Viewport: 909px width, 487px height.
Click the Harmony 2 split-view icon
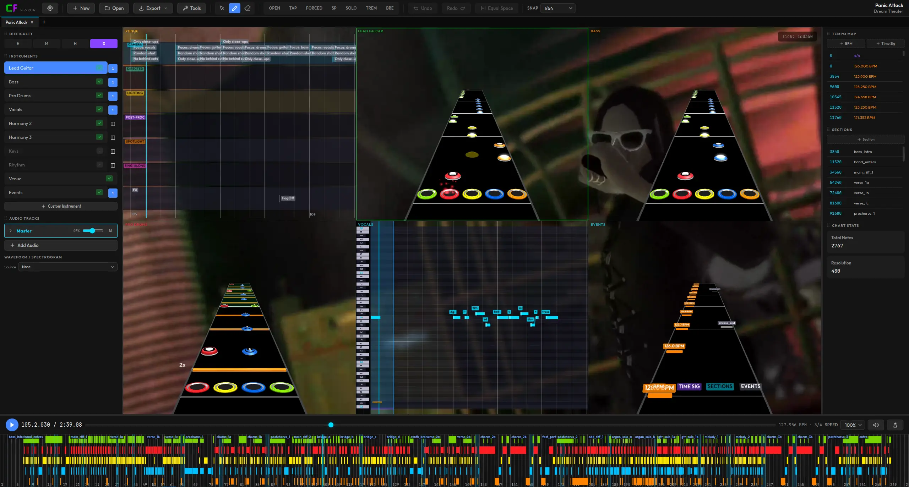(113, 124)
